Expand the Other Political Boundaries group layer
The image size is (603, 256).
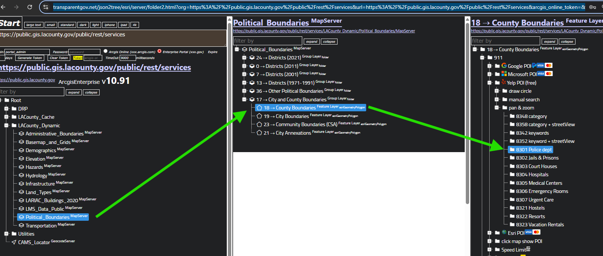click(x=244, y=91)
